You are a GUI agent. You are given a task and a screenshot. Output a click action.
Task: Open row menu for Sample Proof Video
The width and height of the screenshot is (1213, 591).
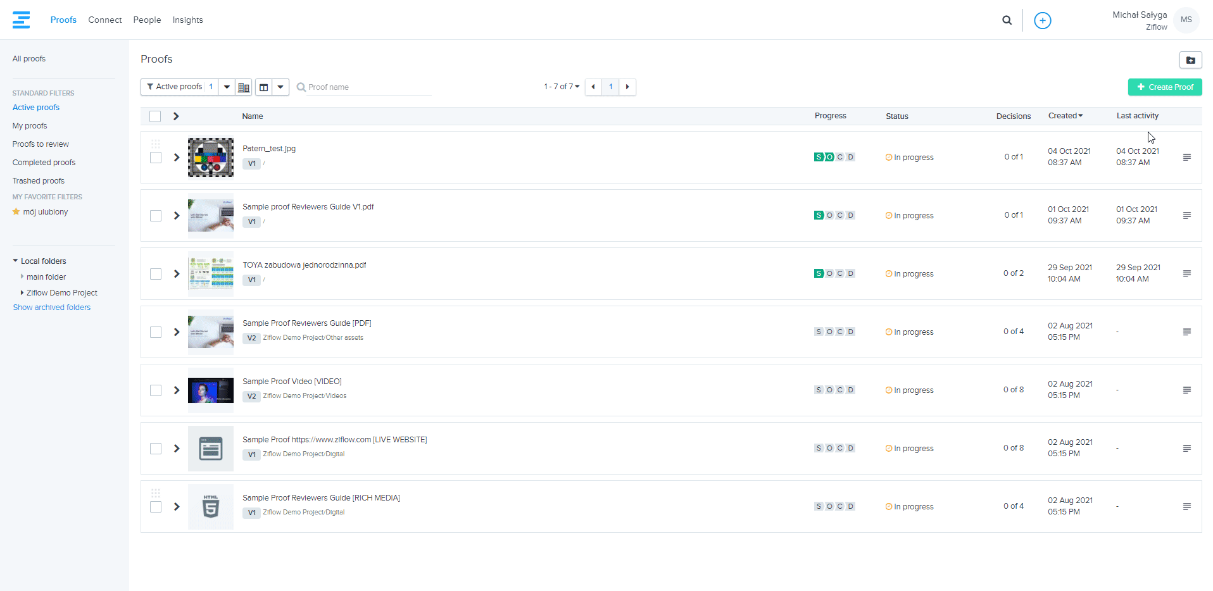coord(1186,390)
